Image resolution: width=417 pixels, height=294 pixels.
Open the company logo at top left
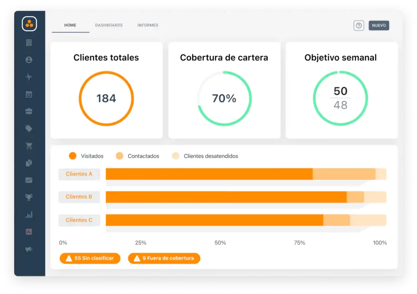[30, 24]
